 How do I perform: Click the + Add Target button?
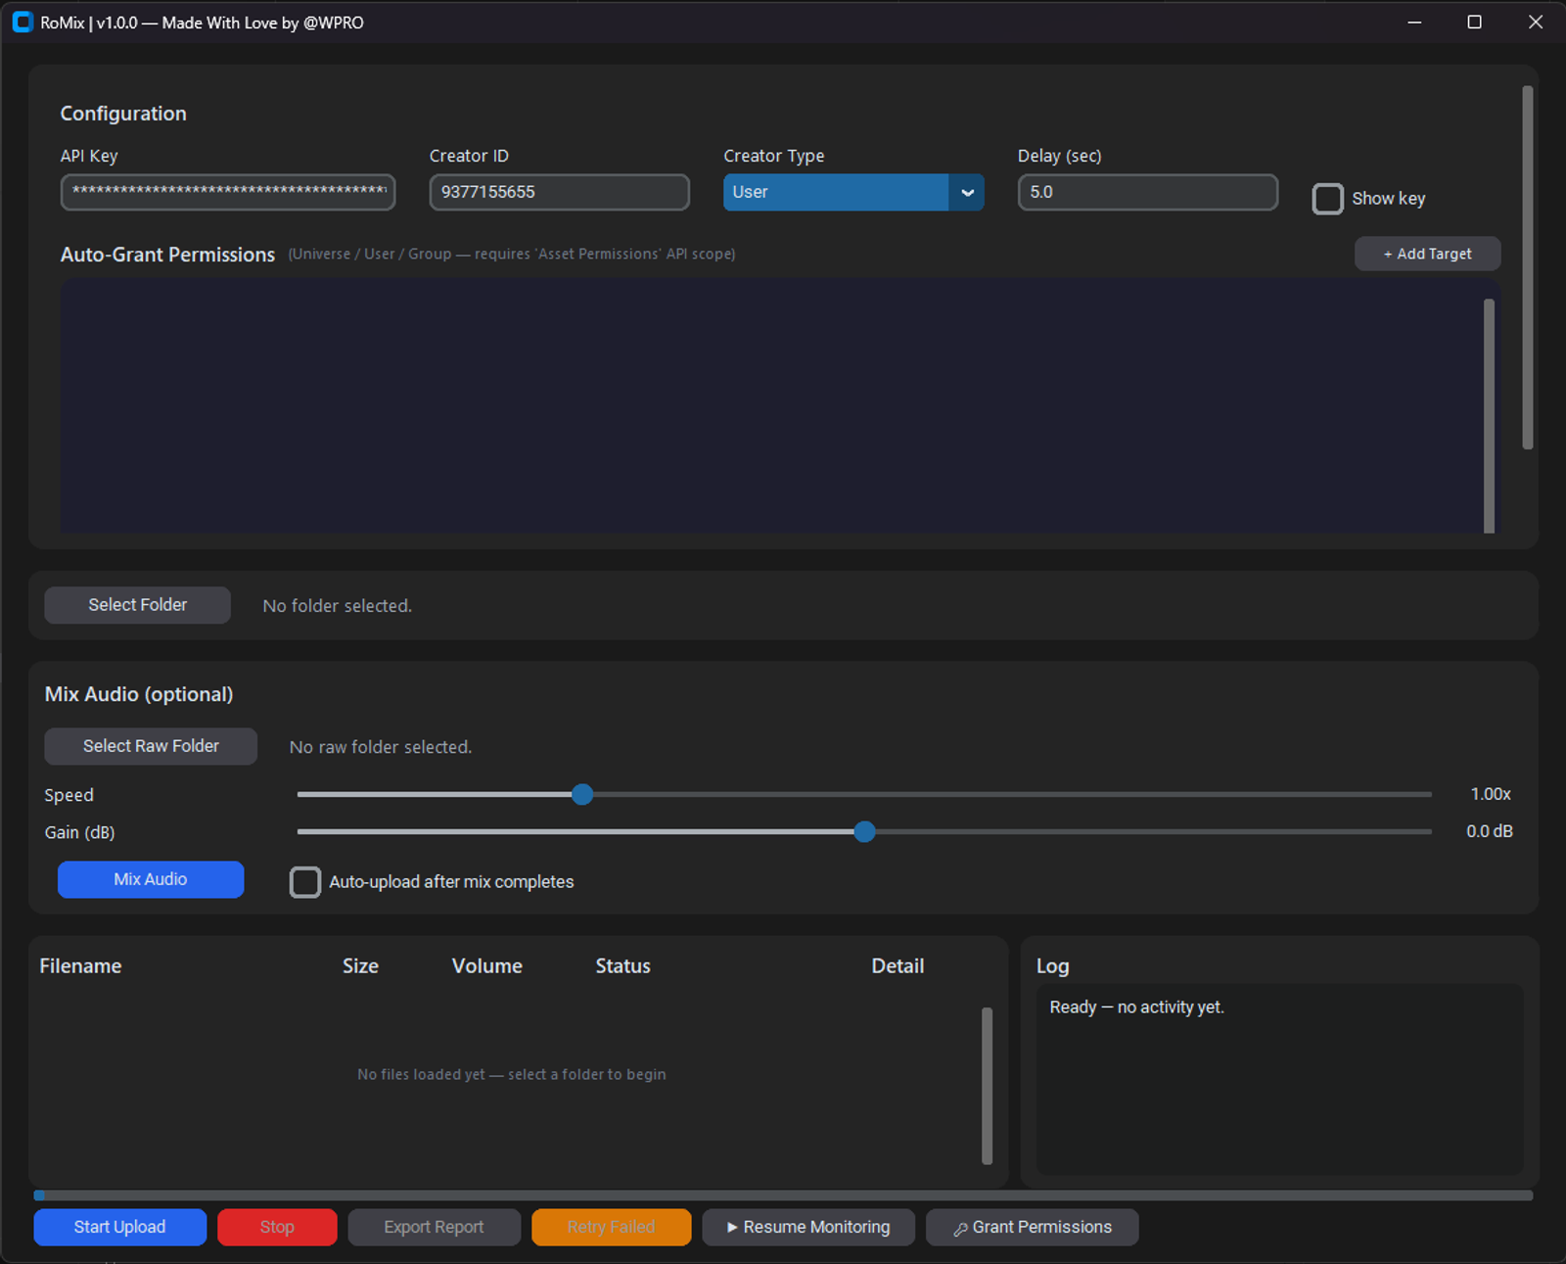click(x=1427, y=254)
